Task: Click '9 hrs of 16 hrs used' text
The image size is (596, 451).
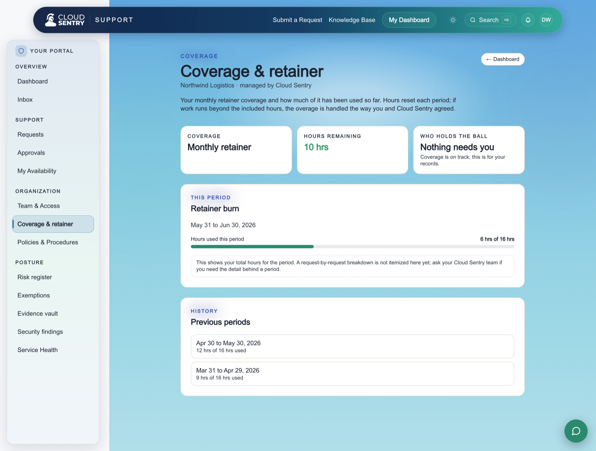Action: point(220,378)
